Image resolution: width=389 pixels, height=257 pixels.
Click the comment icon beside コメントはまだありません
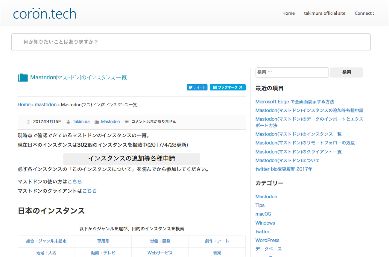click(x=127, y=122)
